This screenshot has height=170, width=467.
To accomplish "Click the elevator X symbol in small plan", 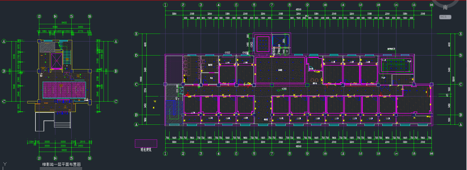I will (x=57, y=61).
